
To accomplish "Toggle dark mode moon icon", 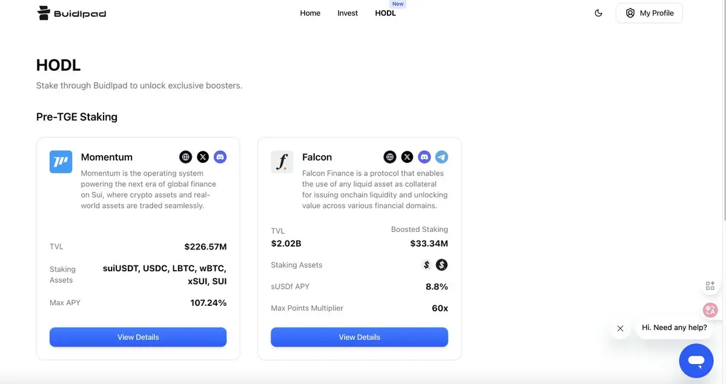I will point(598,13).
